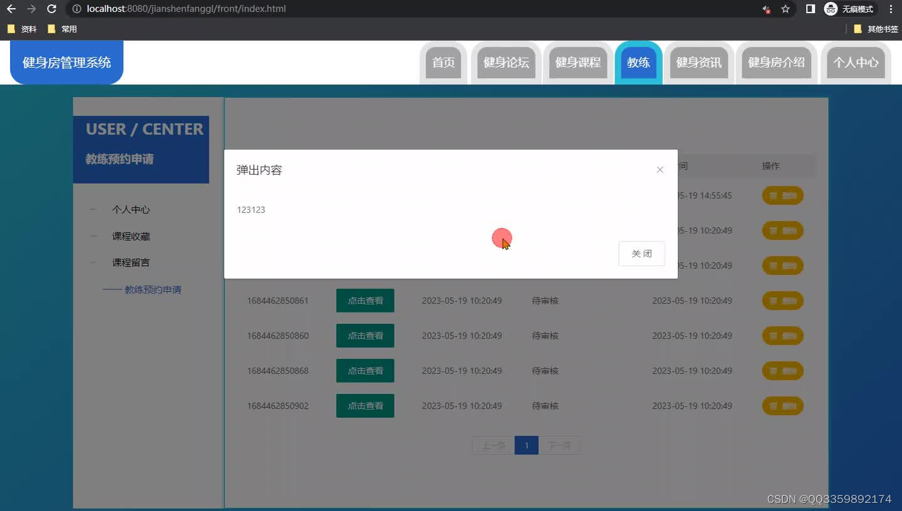Click the 操作 column header
Screen dimensions: 902x511
(770, 166)
